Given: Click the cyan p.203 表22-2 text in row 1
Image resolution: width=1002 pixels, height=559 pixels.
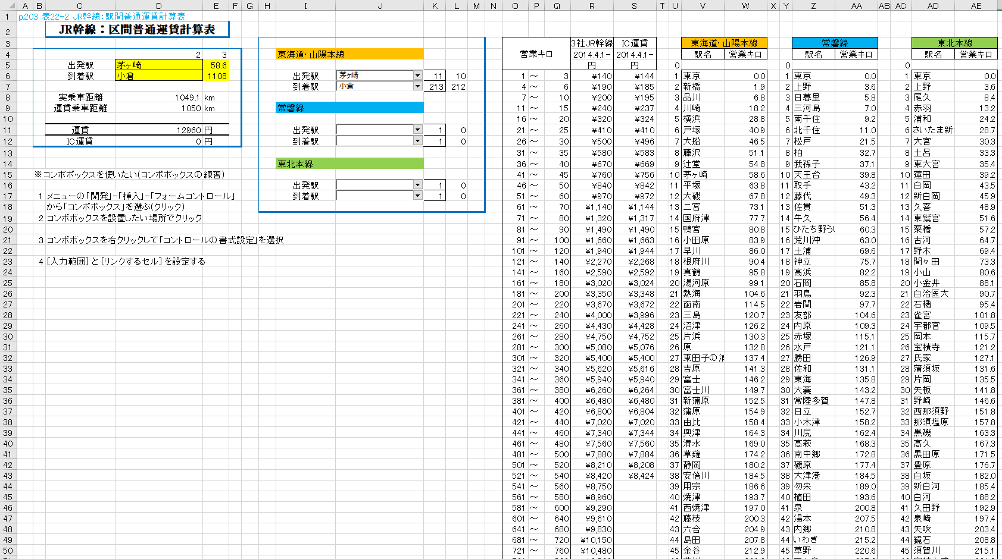Looking at the screenshot, I should (102, 17).
